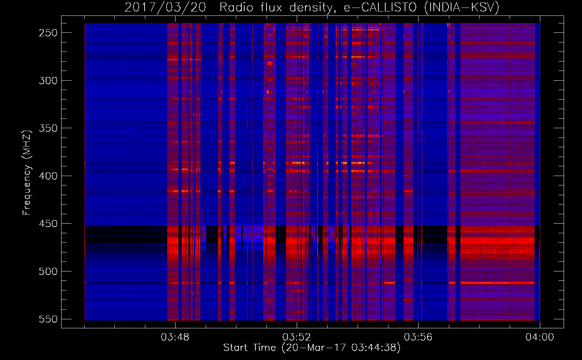Click the 450 frequency axis label
This screenshot has height=360, width=582.
pos(48,224)
